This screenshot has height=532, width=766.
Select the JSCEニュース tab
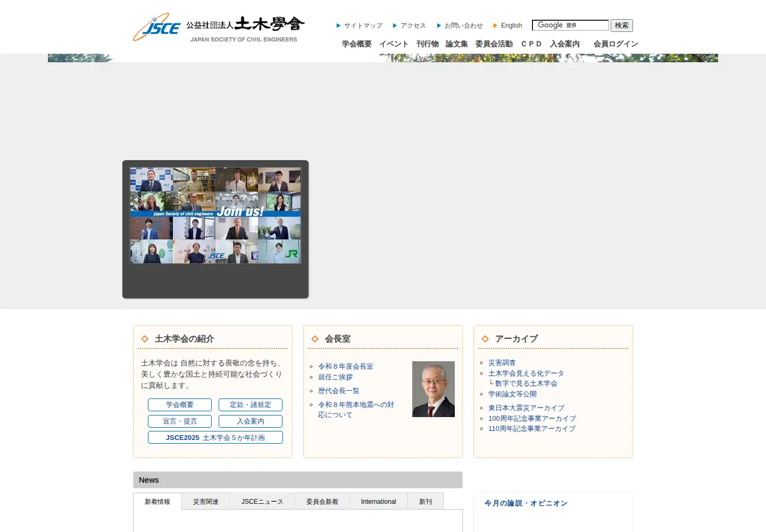(x=262, y=502)
